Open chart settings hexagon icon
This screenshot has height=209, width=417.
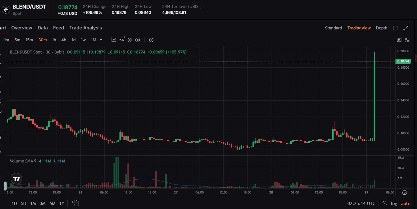coord(138,40)
